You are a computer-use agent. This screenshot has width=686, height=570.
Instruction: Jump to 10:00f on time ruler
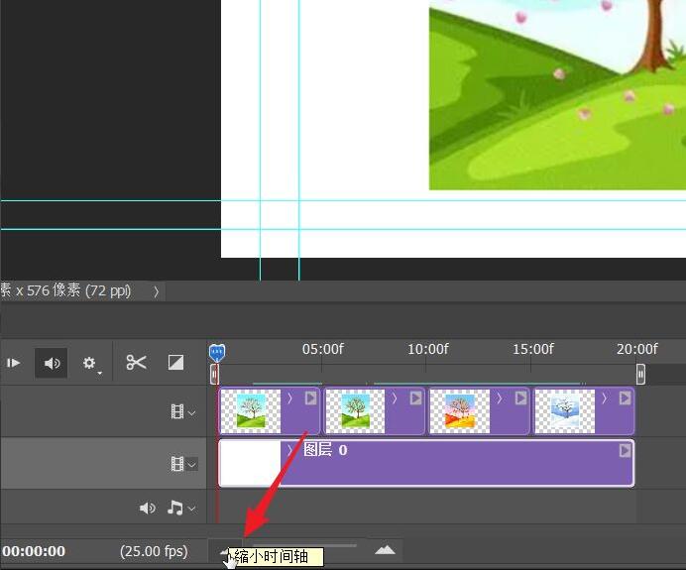pyautogui.click(x=427, y=349)
